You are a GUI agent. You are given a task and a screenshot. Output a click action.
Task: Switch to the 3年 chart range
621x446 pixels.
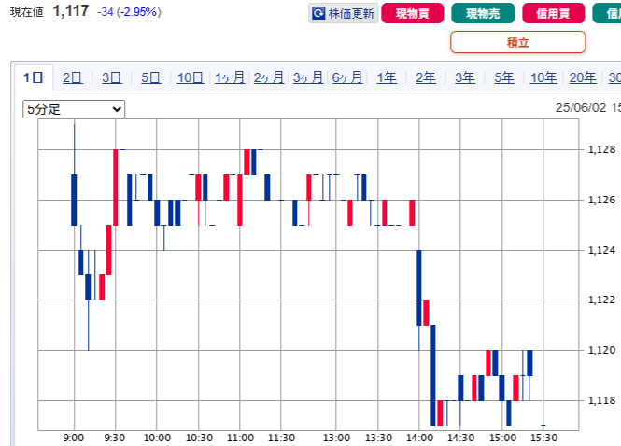coord(465,77)
